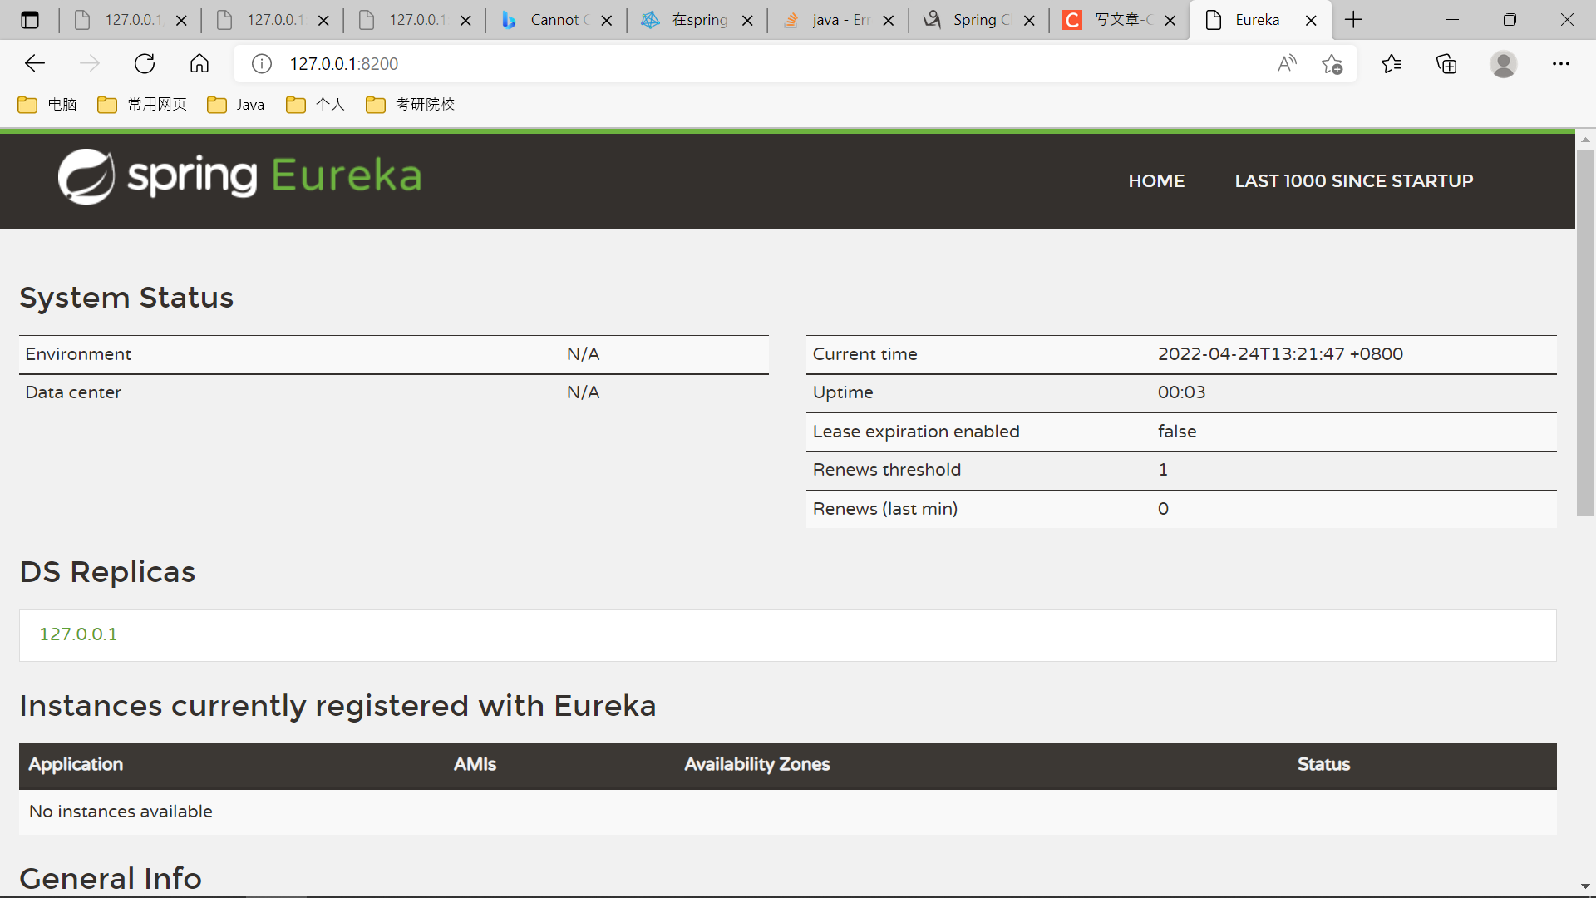Open the collections icon
The image size is (1596, 898).
pos(1446,64)
